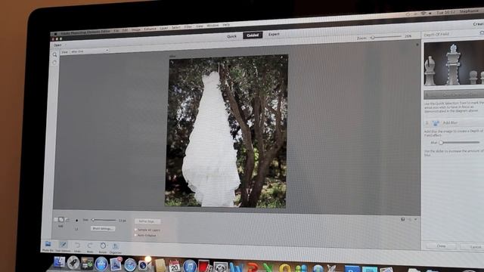Switch to Guided edit mode tab
Viewport: 484px width, 272px height.
tap(253, 36)
